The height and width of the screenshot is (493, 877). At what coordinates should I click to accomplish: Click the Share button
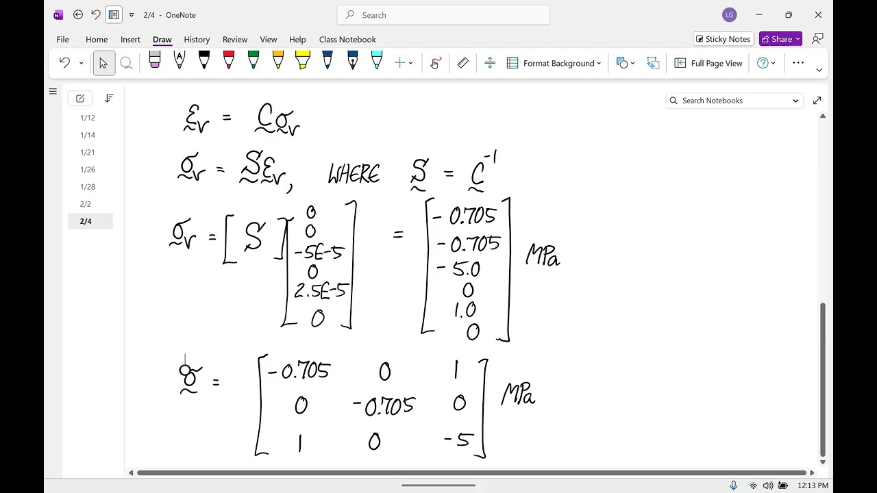[780, 39]
